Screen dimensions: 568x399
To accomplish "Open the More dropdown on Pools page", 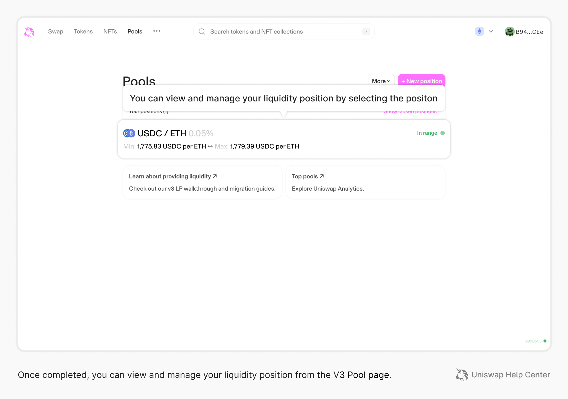I will point(381,81).
